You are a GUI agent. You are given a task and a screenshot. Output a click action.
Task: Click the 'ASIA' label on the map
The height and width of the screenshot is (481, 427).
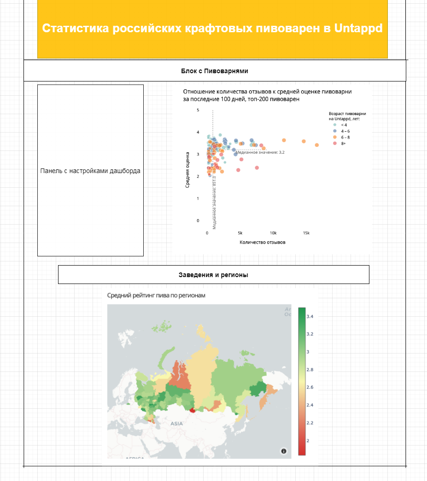click(x=177, y=423)
